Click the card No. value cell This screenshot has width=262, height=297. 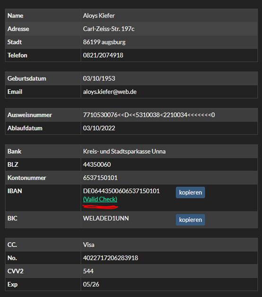(x=169, y=258)
